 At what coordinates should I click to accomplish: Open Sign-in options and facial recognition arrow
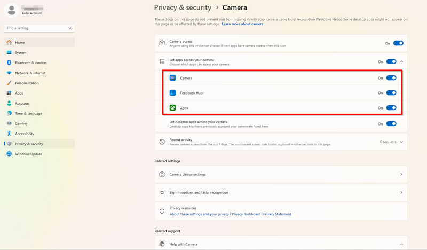tap(401, 192)
